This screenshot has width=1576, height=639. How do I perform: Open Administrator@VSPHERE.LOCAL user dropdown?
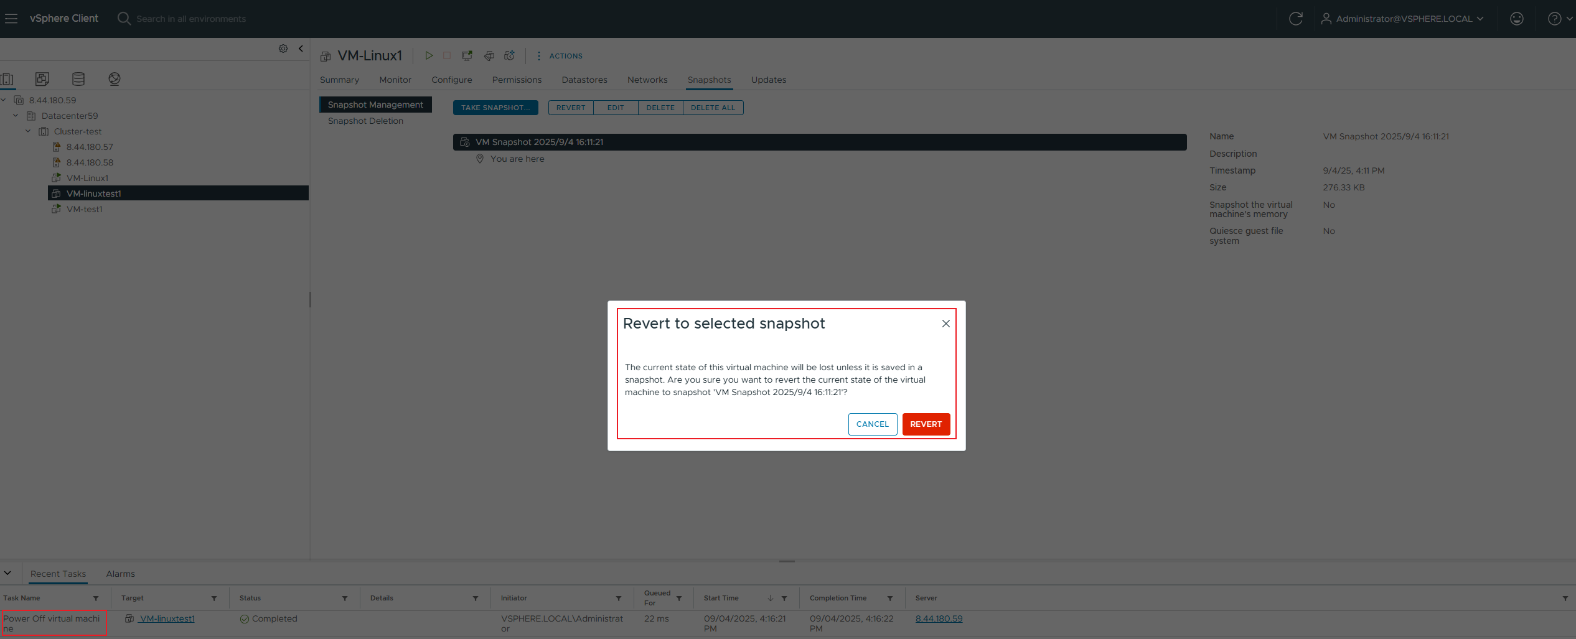1402,19
